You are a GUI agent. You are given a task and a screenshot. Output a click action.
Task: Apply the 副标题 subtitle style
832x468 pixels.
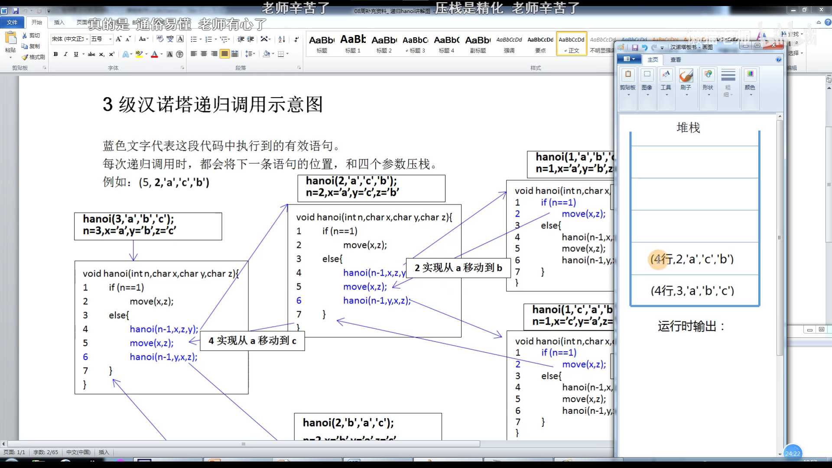coord(478,44)
